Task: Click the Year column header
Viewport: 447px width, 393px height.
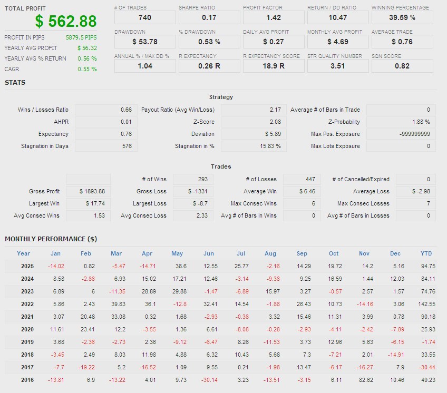Action: (x=24, y=253)
